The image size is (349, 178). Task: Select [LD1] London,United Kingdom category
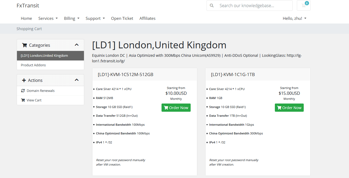pos(50,56)
